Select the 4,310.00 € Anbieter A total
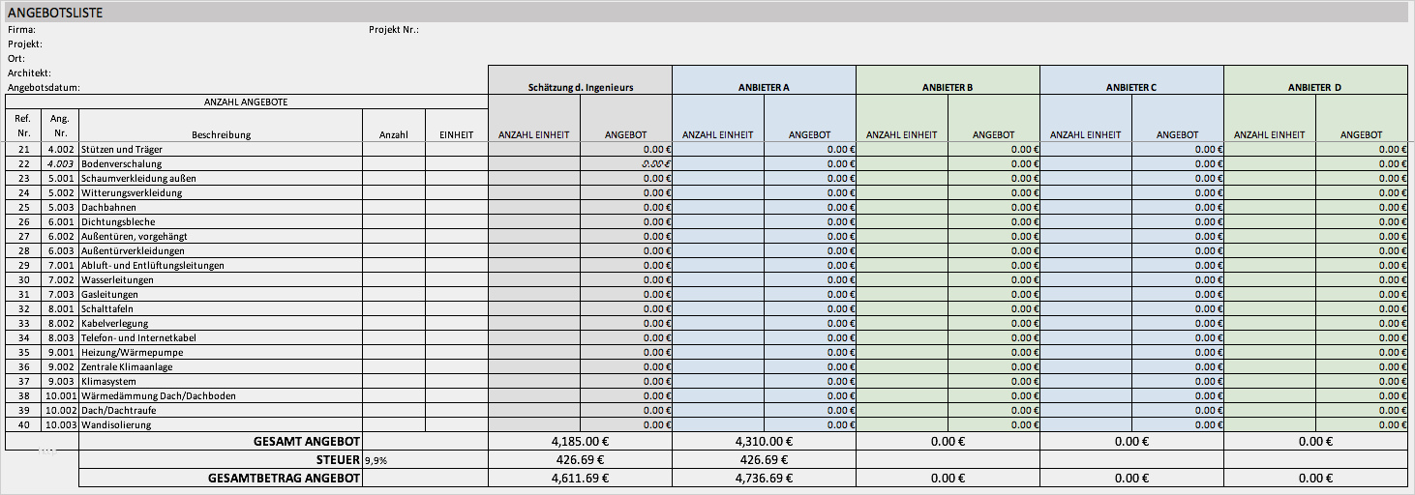1415x495 pixels. [763, 442]
